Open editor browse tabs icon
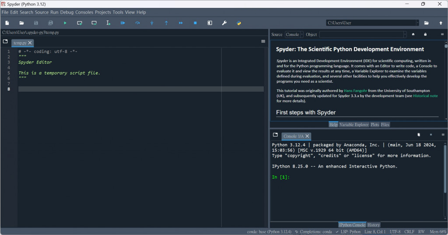Screen dimensions: 448x235 pos(5,42)
